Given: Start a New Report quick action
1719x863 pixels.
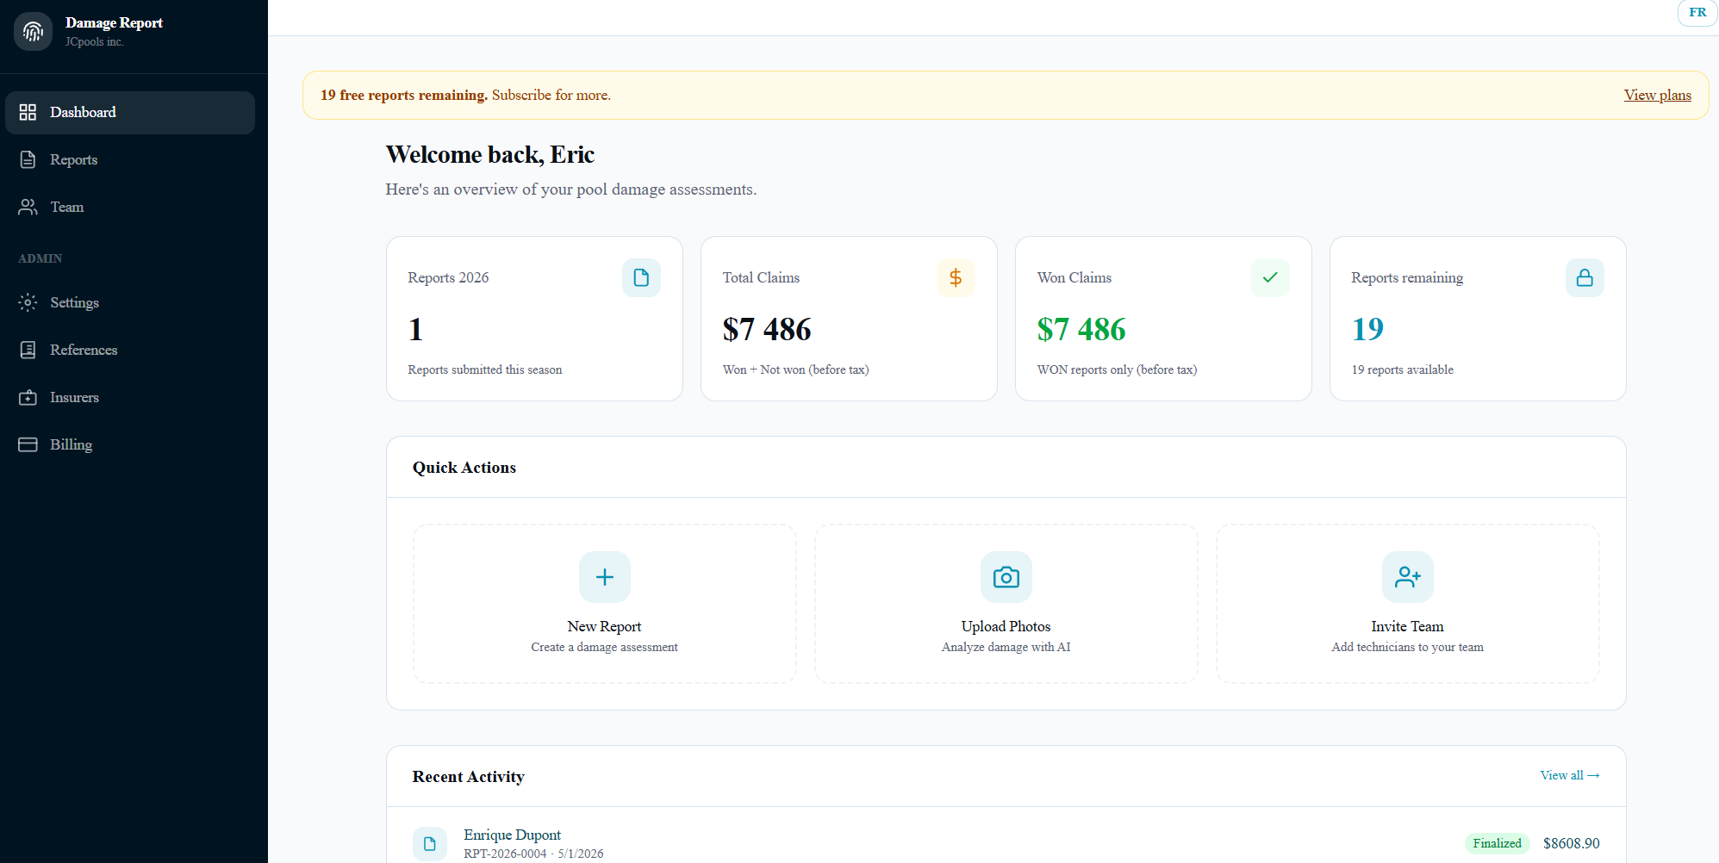Looking at the screenshot, I should 605,604.
